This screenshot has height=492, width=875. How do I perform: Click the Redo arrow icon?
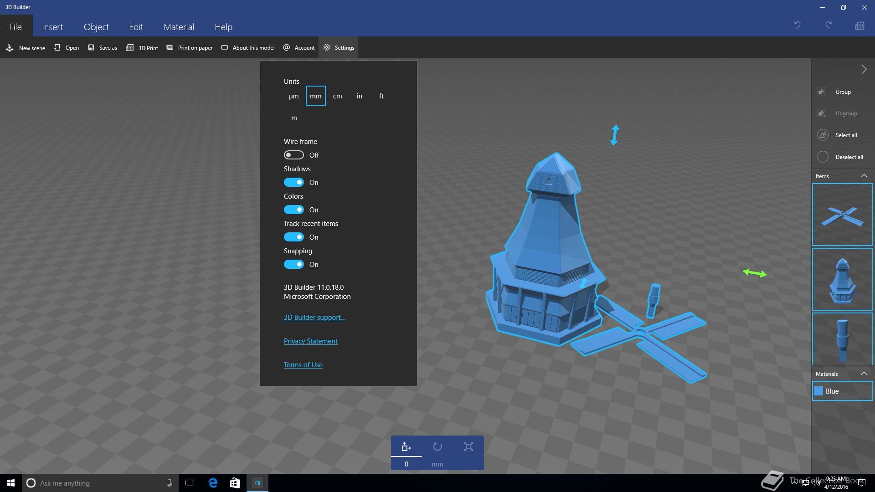pyautogui.click(x=829, y=26)
